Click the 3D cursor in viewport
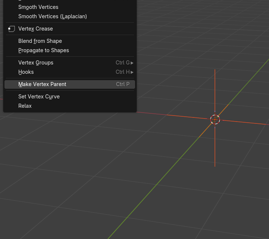Screen dimensions: 269x239 [x=215, y=119]
